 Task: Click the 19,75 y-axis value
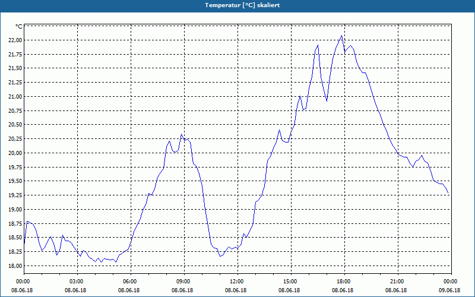pyautogui.click(x=15, y=167)
